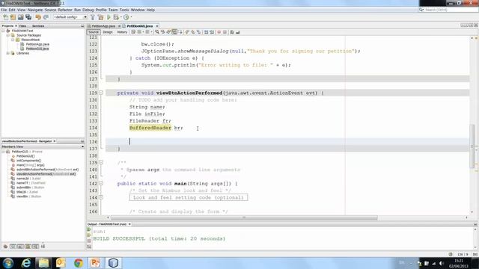The height and width of the screenshot is (269, 479).
Task: Click the Clean and Build icon
Action: [x=100, y=17]
